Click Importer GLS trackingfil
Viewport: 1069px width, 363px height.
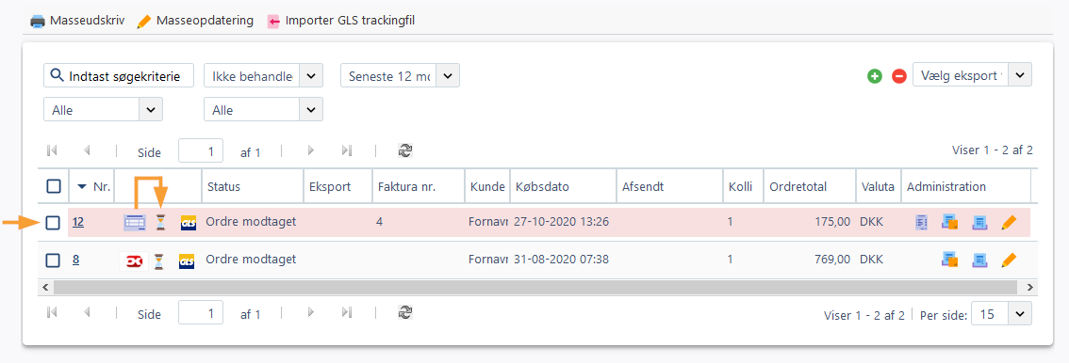pyautogui.click(x=341, y=21)
